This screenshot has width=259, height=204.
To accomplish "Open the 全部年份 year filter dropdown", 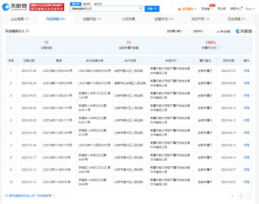I will [x=199, y=32].
